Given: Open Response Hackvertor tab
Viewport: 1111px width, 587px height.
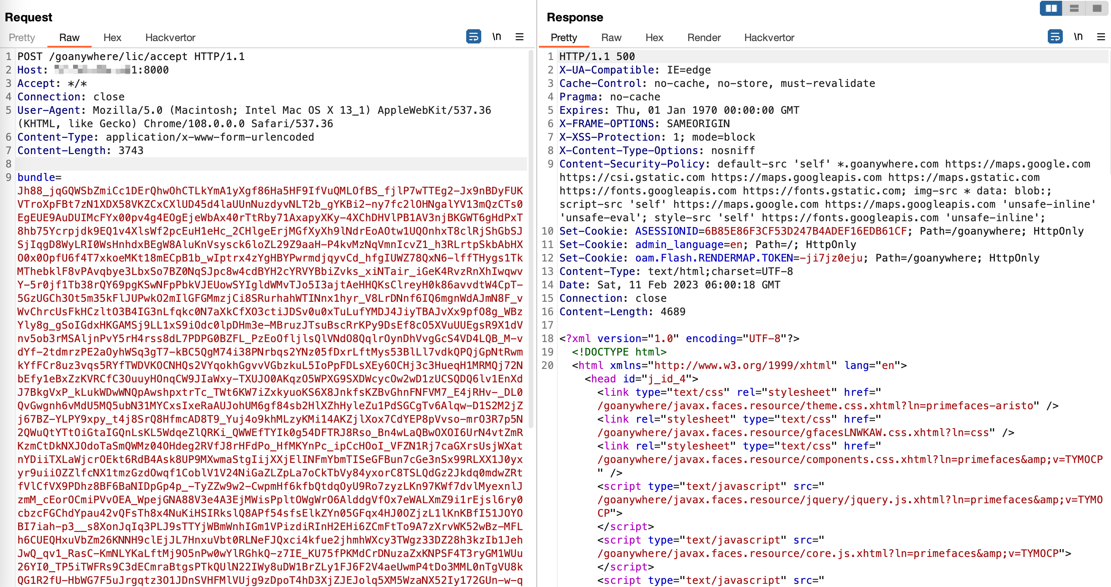Looking at the screenshot, I should (768, 38).
